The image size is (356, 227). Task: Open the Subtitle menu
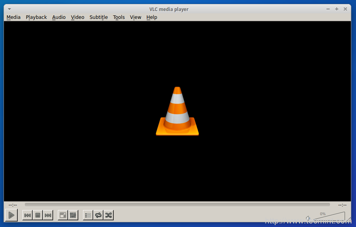[98, 17]
